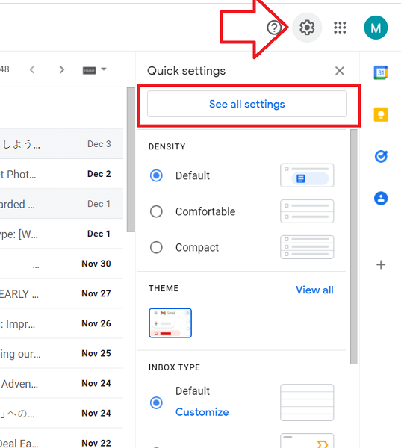This screenshot has height=448, width=401.
Task: Click See all settings button
Action: point(247,104)
